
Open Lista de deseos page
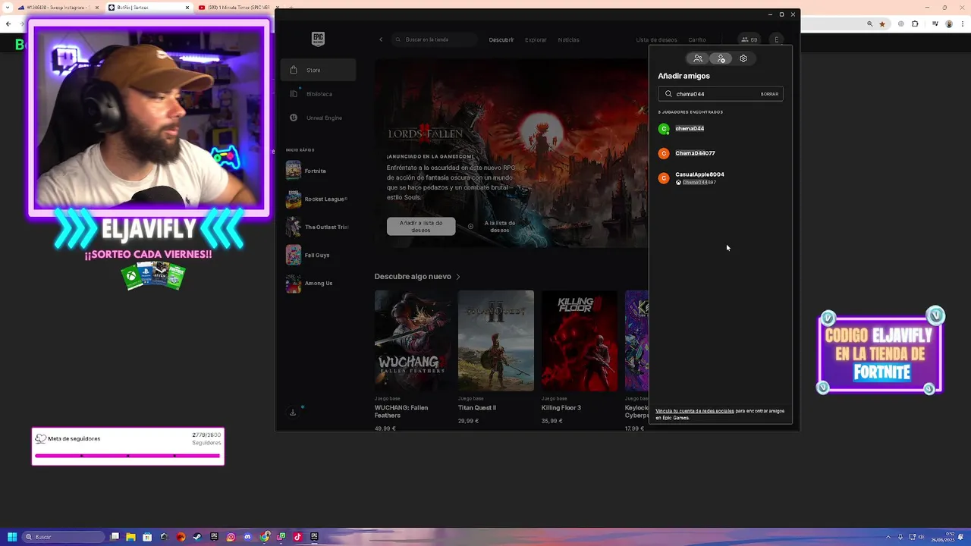tap(656, 39)
